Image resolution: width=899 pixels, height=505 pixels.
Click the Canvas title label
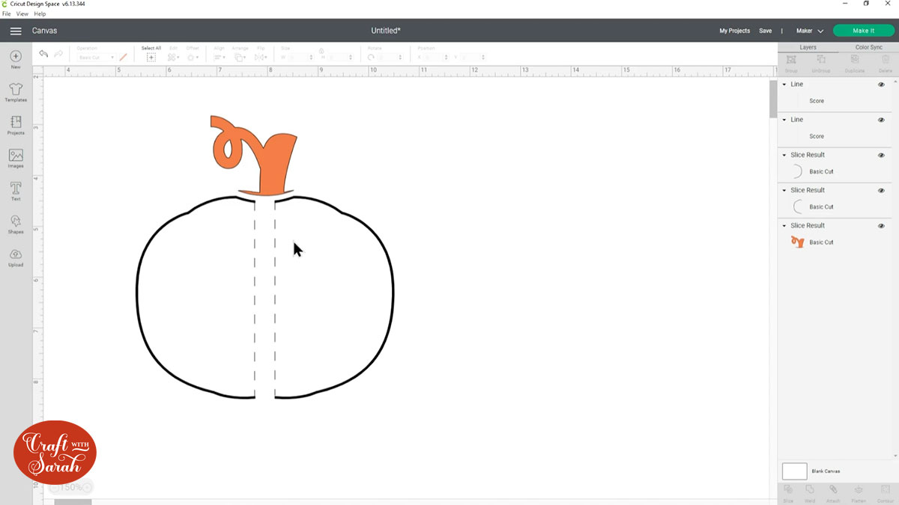click(x=44, y=31)
